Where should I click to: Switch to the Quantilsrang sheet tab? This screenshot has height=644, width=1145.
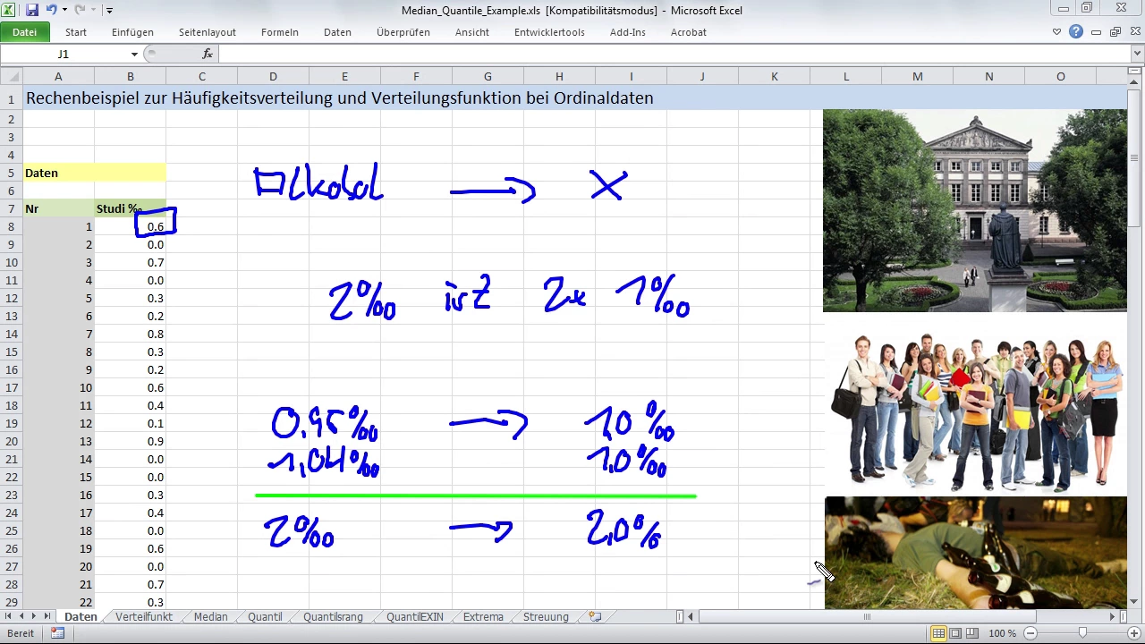click(333, 617)
